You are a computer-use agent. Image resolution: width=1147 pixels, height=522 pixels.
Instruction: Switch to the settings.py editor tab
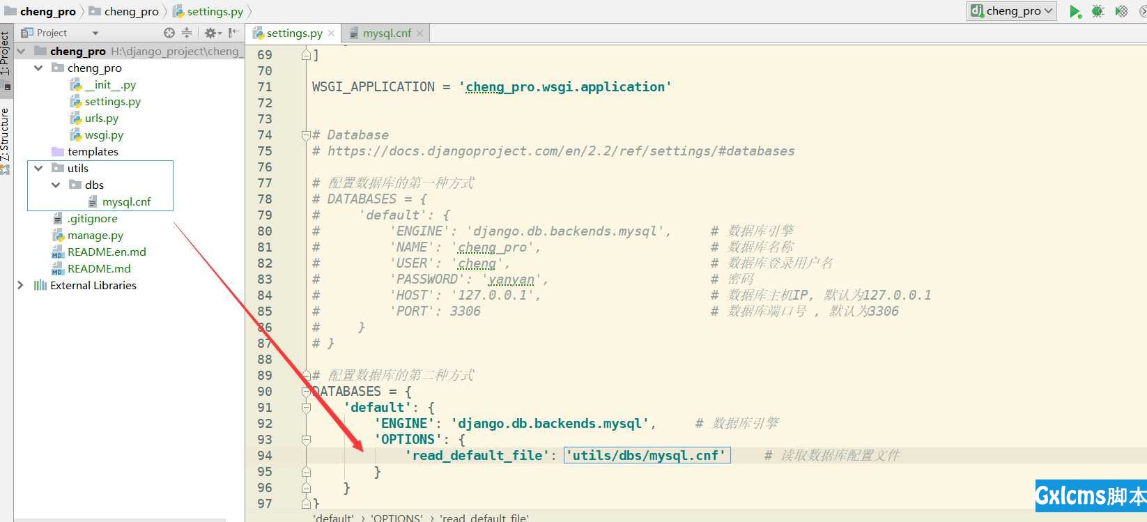[x=294, y=33]
